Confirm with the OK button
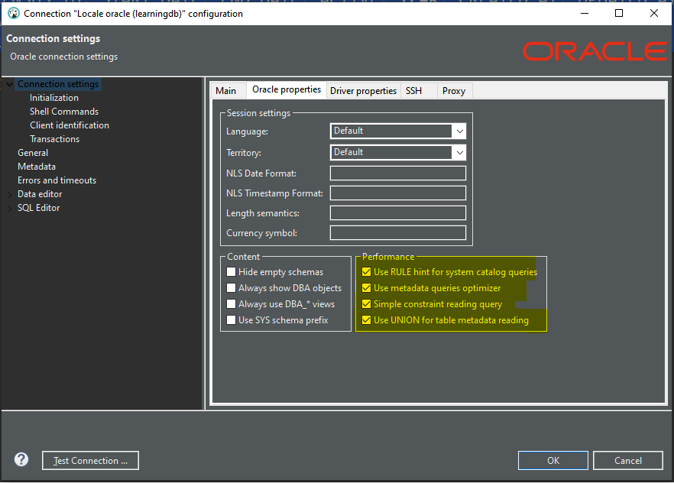 pyautogui.click(x=553, y=461)
